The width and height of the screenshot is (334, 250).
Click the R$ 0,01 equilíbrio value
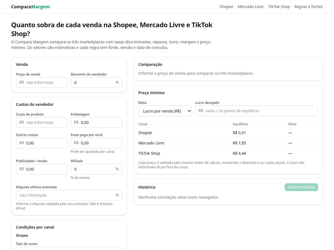coord(239,133)
